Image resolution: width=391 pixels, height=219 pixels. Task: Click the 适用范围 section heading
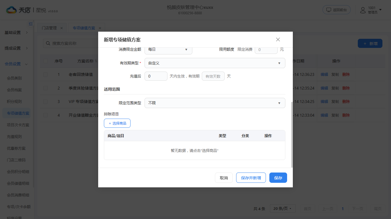(112, 89)
